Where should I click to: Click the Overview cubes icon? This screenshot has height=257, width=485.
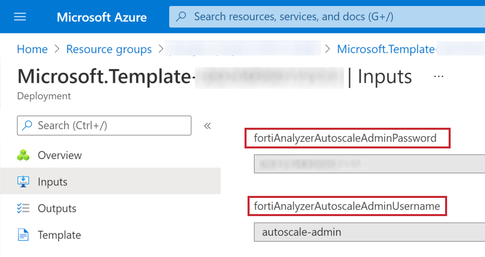point(23,156)
